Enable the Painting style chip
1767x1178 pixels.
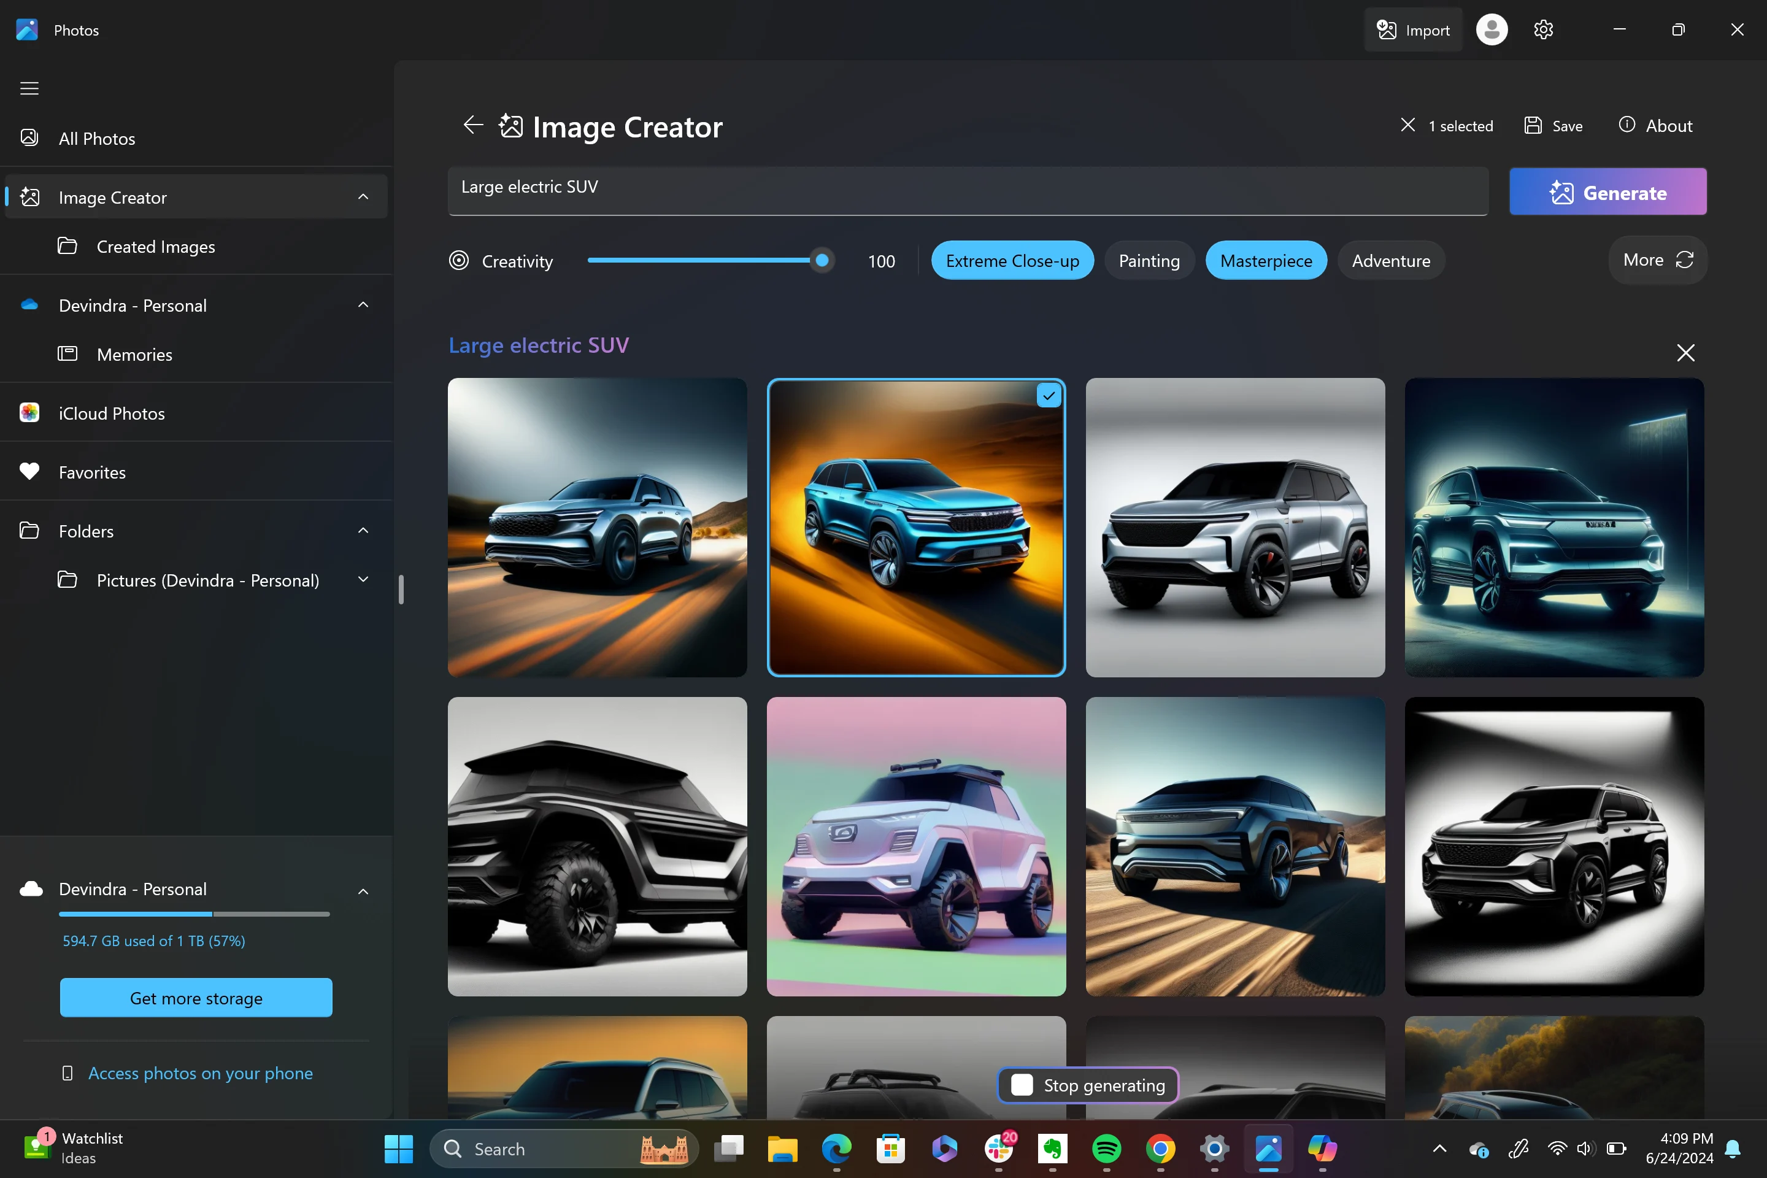pos(1149,261)
